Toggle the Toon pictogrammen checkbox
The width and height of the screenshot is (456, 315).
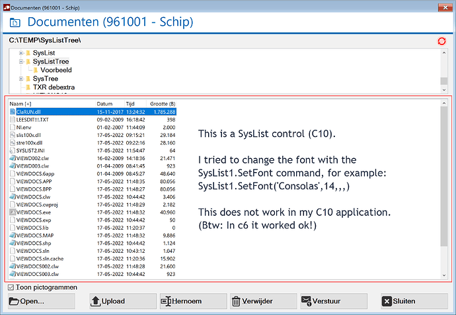click(11, 288)
